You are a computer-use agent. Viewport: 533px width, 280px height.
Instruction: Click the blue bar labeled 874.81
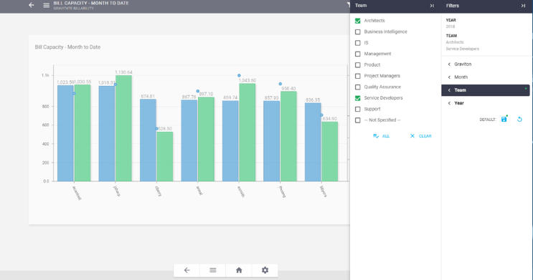(148, 140)
